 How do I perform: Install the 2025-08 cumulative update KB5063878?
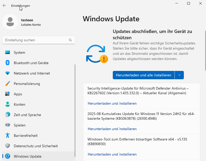(x=112, y=129)
